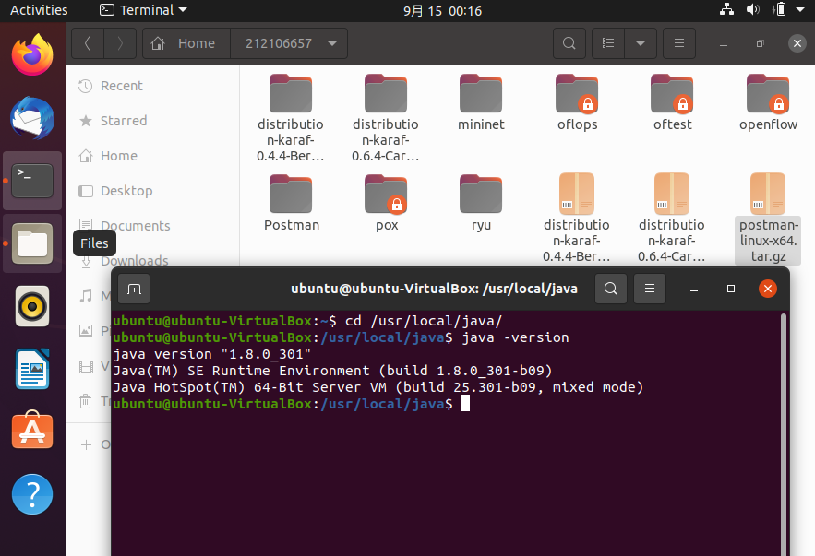Select the distribution-karaf-0.4.4-Ber folder

click(291, 118)
